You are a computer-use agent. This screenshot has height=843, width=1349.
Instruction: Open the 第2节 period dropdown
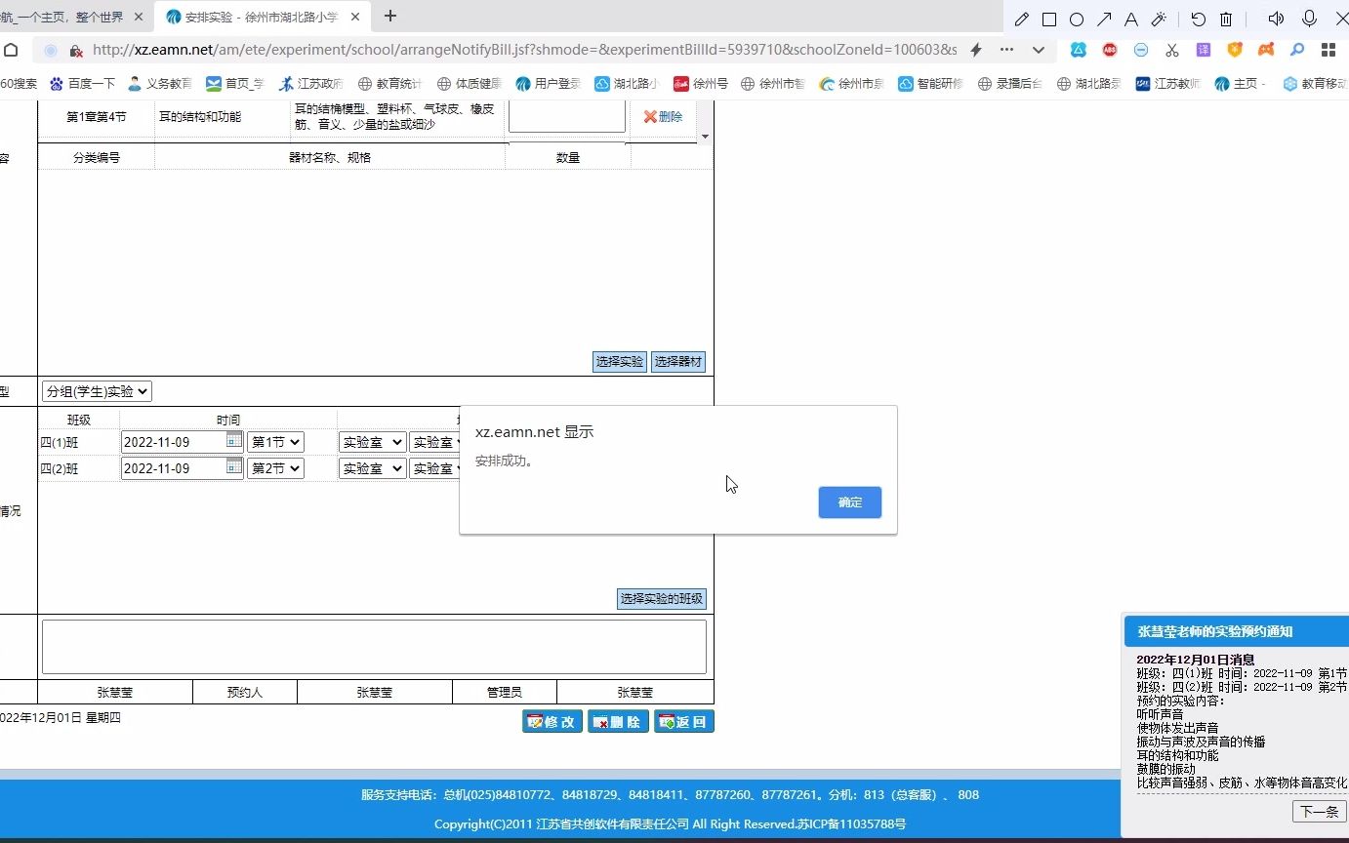pyautogui.click(x=275, y=468)
